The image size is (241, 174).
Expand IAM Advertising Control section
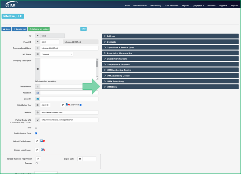[x=170, y=76]
